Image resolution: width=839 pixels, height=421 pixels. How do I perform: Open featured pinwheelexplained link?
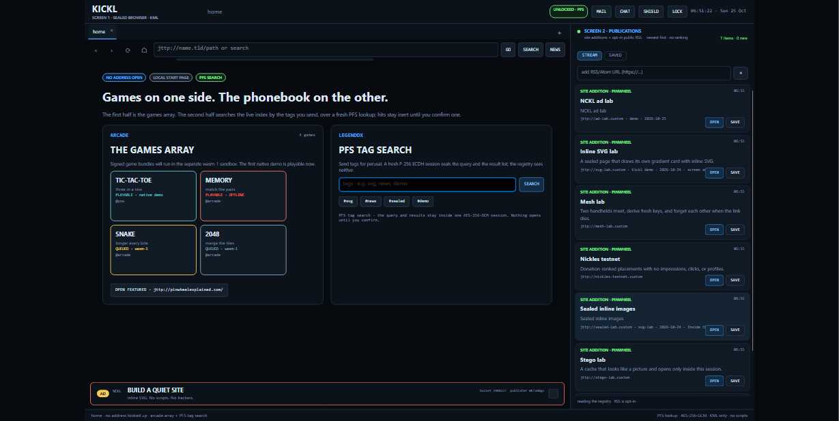coord(169,290)
